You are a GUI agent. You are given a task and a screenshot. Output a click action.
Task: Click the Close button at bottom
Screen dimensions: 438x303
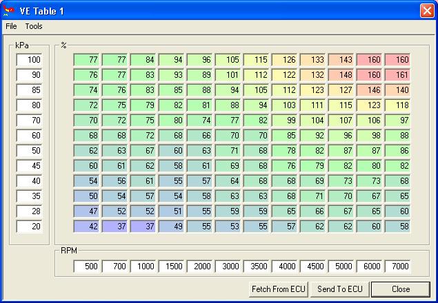(x=401, y=289)
